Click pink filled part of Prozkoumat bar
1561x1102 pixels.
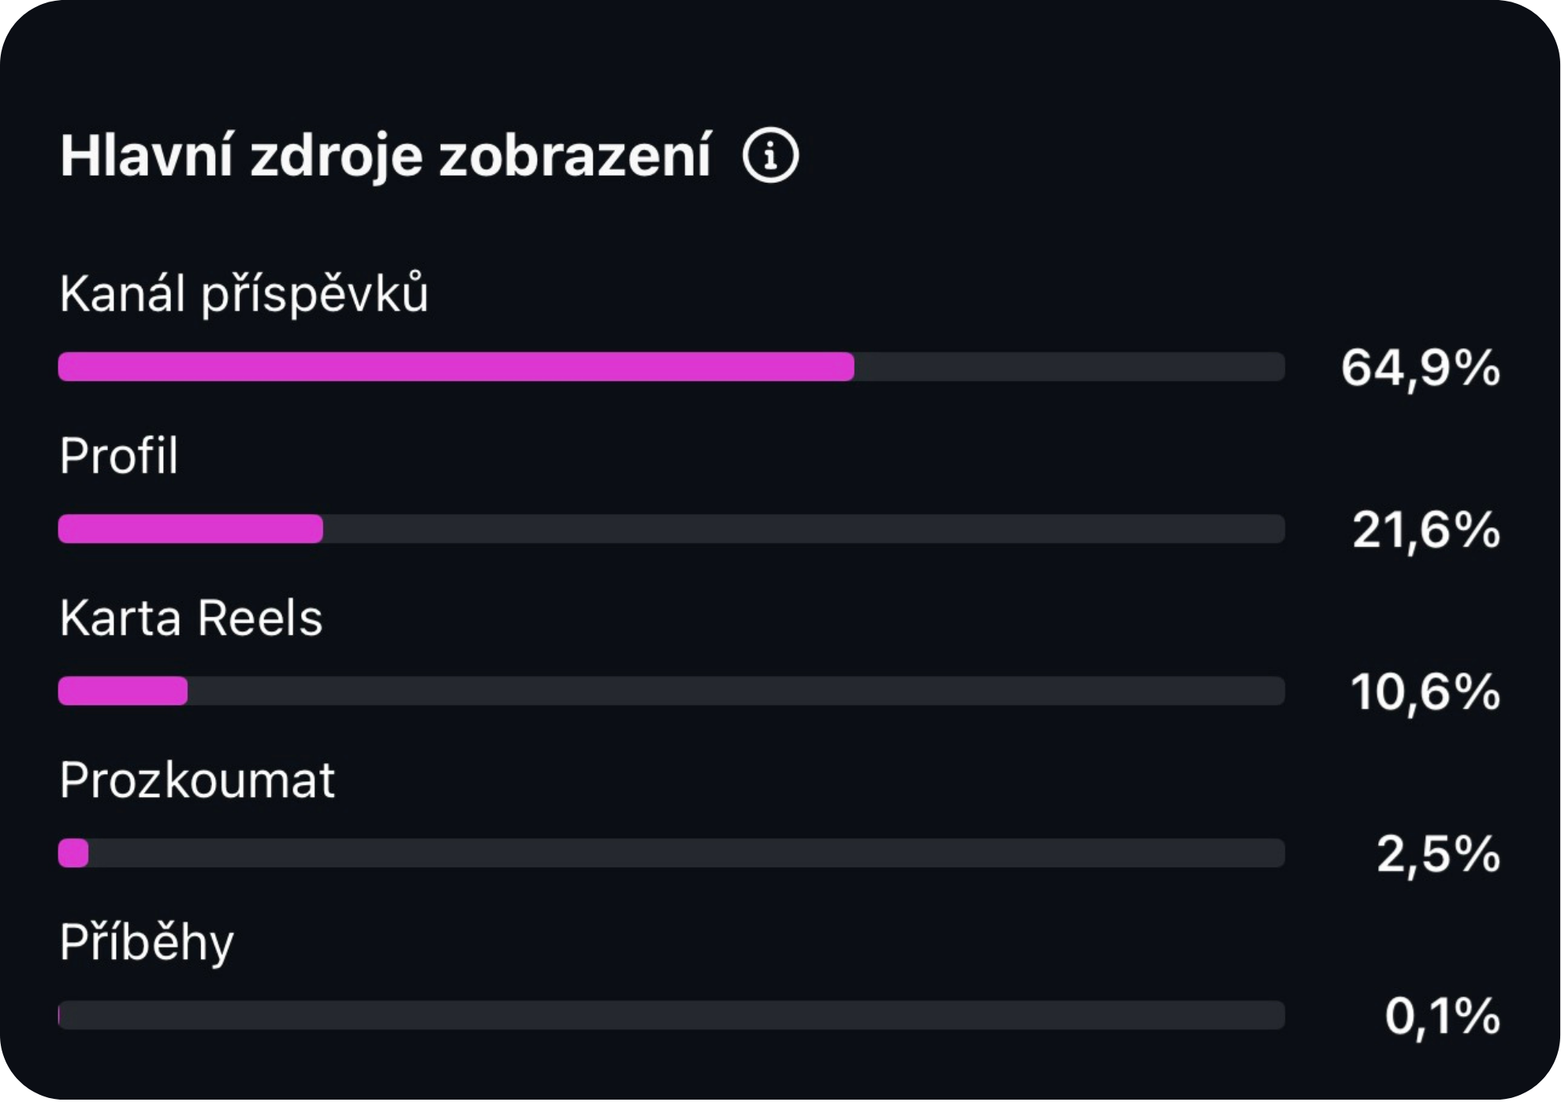coord(73,853)
